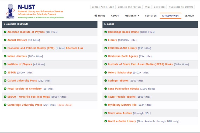Open EBSCO - OmniFile Full Text Mega
Image resolution: width=200 pixels, height=133 pixels.
coord(29,97)
